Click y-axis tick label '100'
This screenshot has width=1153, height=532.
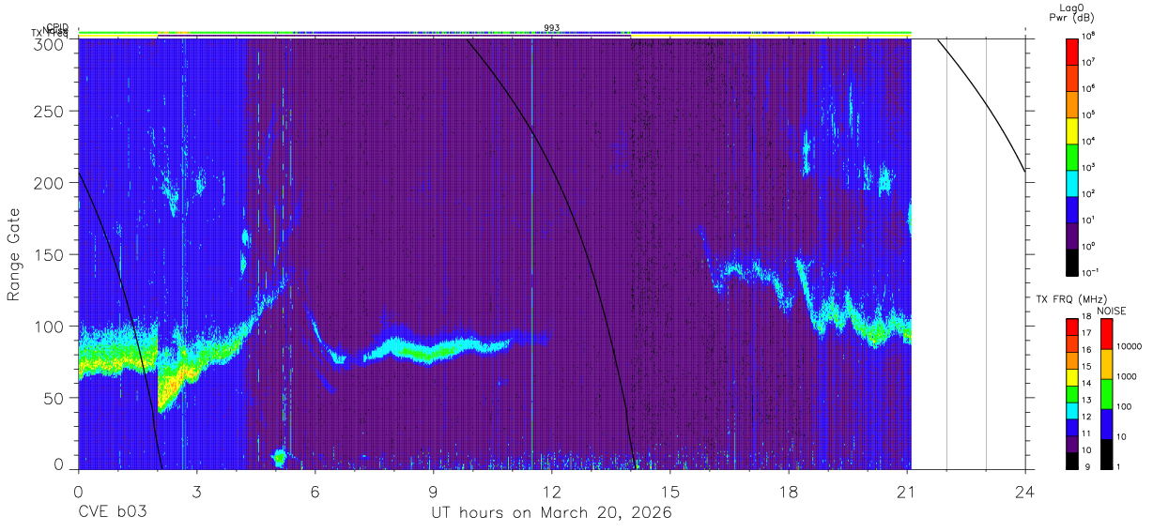coord(50,327)
